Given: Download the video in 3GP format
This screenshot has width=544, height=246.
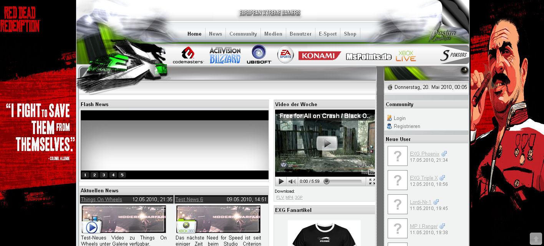Looking at the screenshot, I should [x=299, y=198].
